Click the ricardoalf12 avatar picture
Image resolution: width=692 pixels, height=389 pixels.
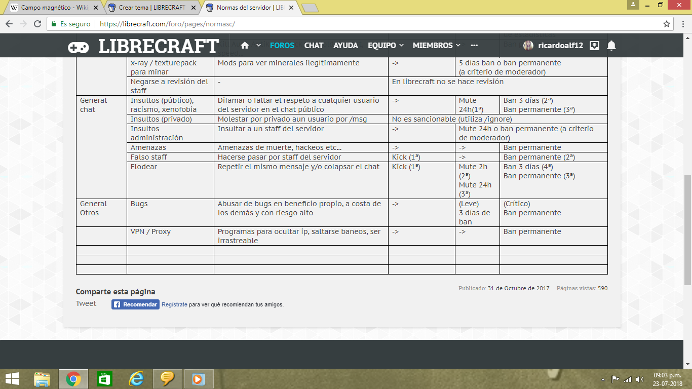click(528, 46)
